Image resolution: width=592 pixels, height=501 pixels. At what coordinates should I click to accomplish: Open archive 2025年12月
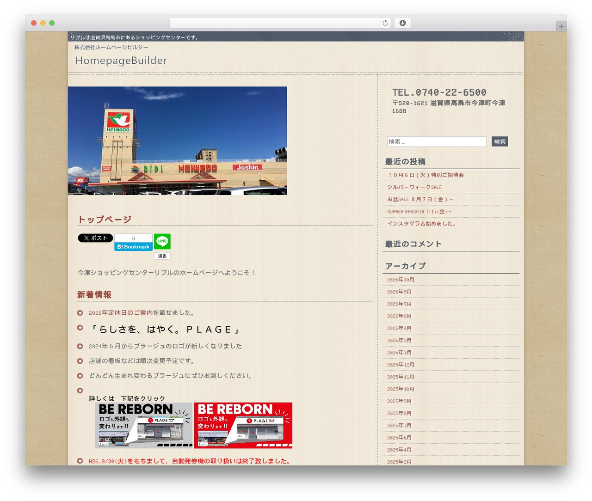tap(401, 365)
